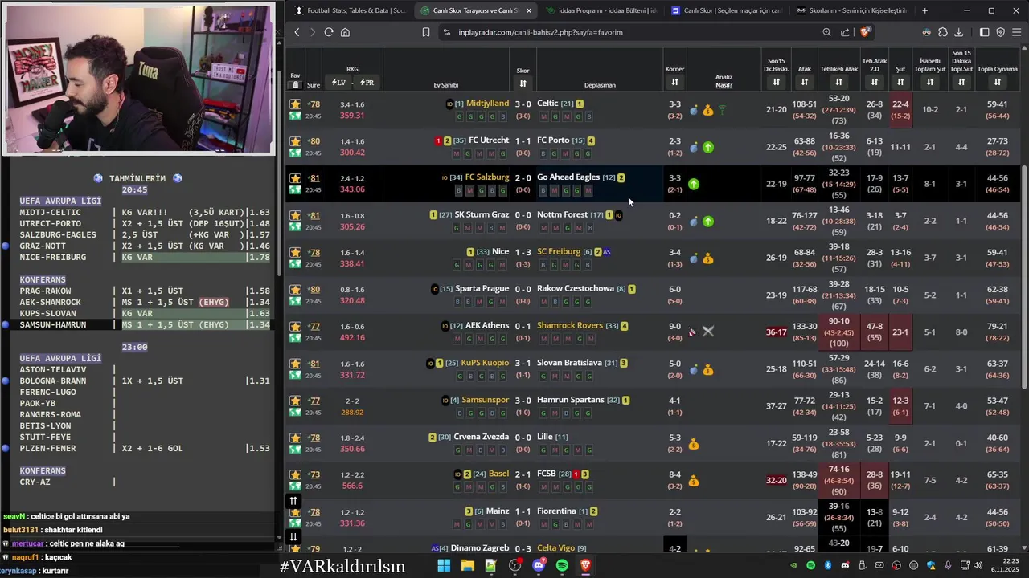Click the money bag icon in Crvena Zvezda row
The height and width of the screenshot is (578, 1029).
(x=694, y=444)
